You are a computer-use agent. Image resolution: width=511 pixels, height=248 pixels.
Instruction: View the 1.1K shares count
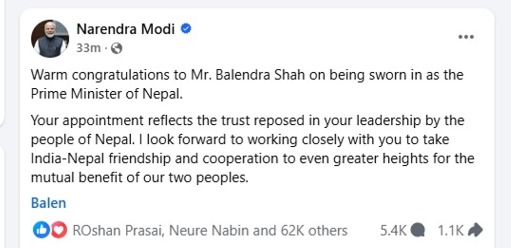click(x=451, y=231)
